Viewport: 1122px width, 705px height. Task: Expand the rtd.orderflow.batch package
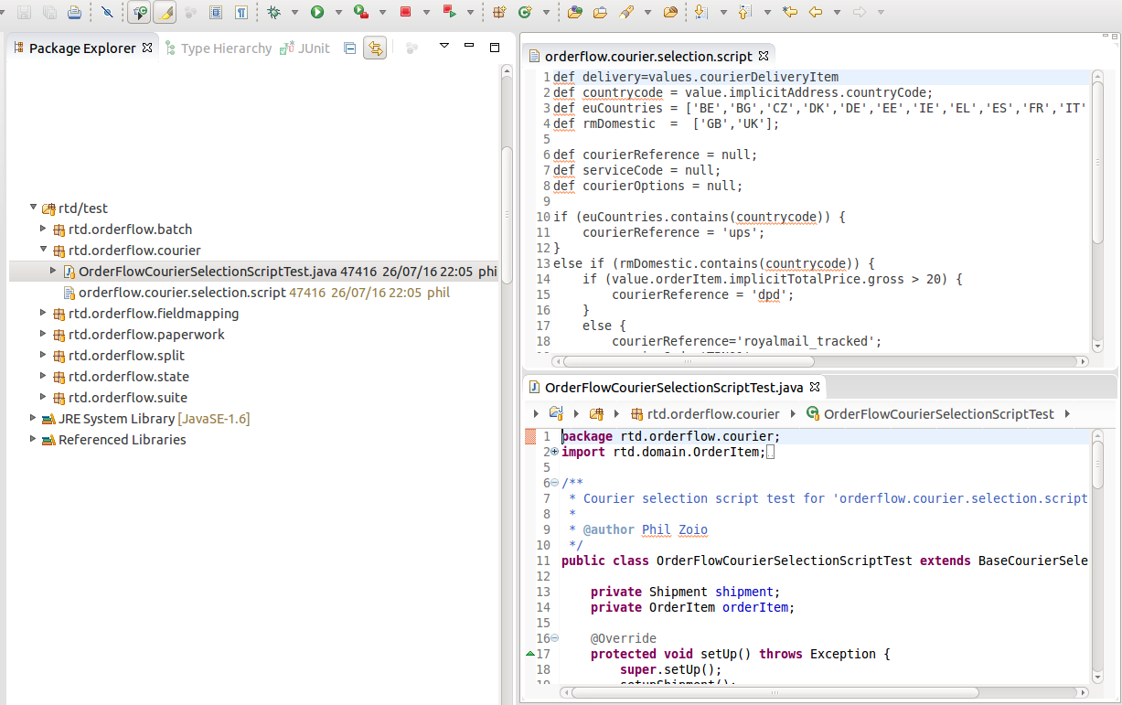point(43,229)
